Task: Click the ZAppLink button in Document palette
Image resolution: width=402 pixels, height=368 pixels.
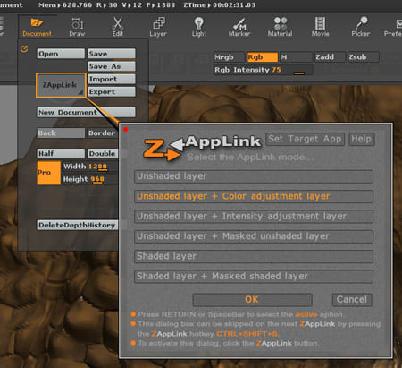Action: click(x=61, y=85)
